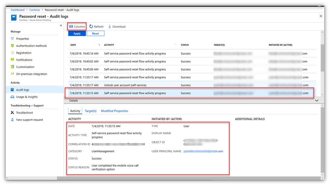Click the details pane vertical scrollbar
This screenshot has width=330, height=186.
click(322, 140)
